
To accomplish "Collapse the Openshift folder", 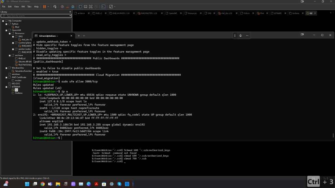I will click(7, 30).
